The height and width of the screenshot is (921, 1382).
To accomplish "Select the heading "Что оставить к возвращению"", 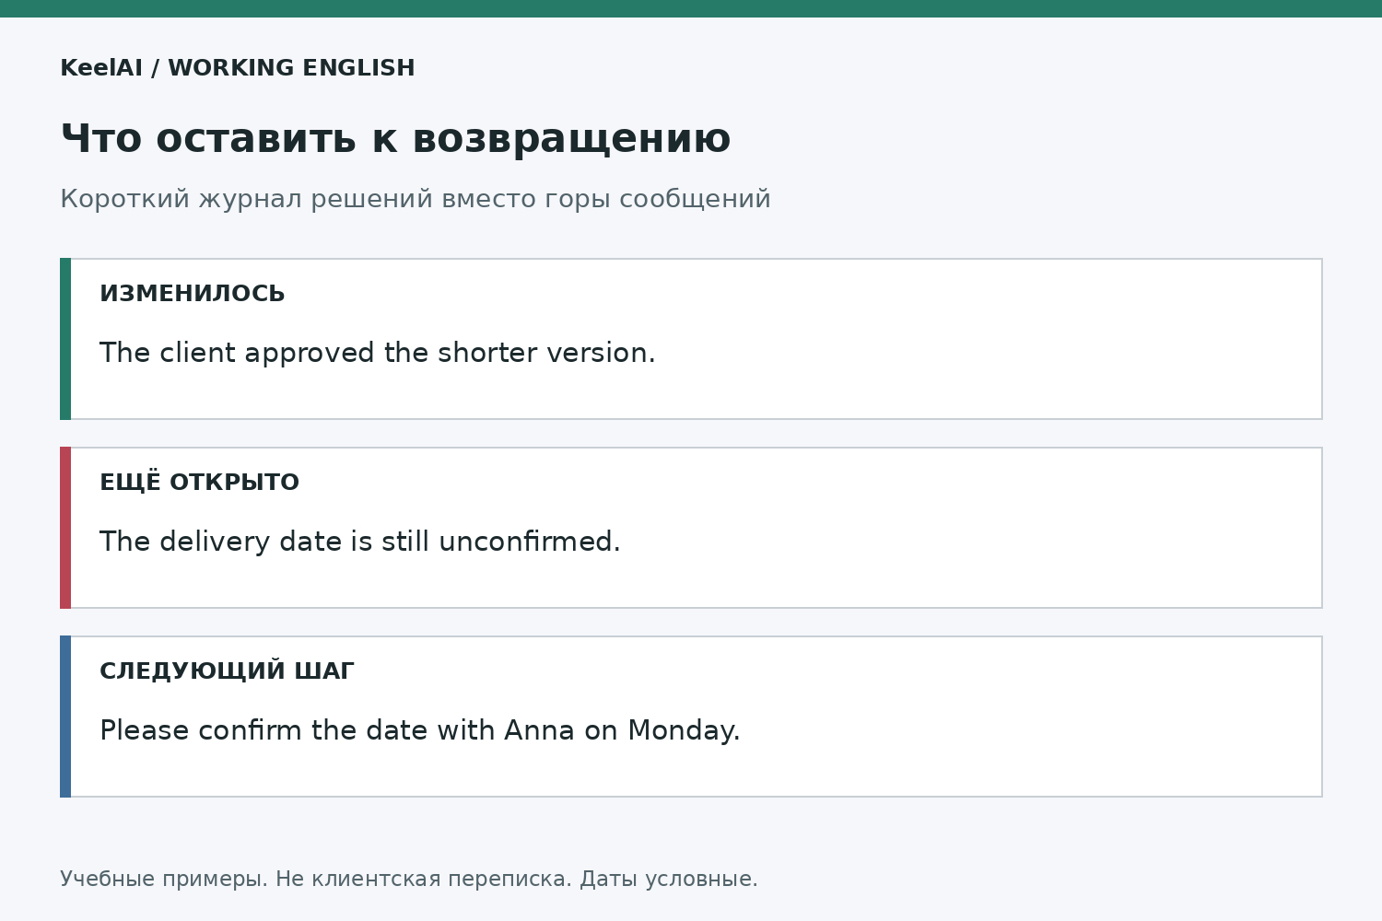I will (x=395, y=139).
